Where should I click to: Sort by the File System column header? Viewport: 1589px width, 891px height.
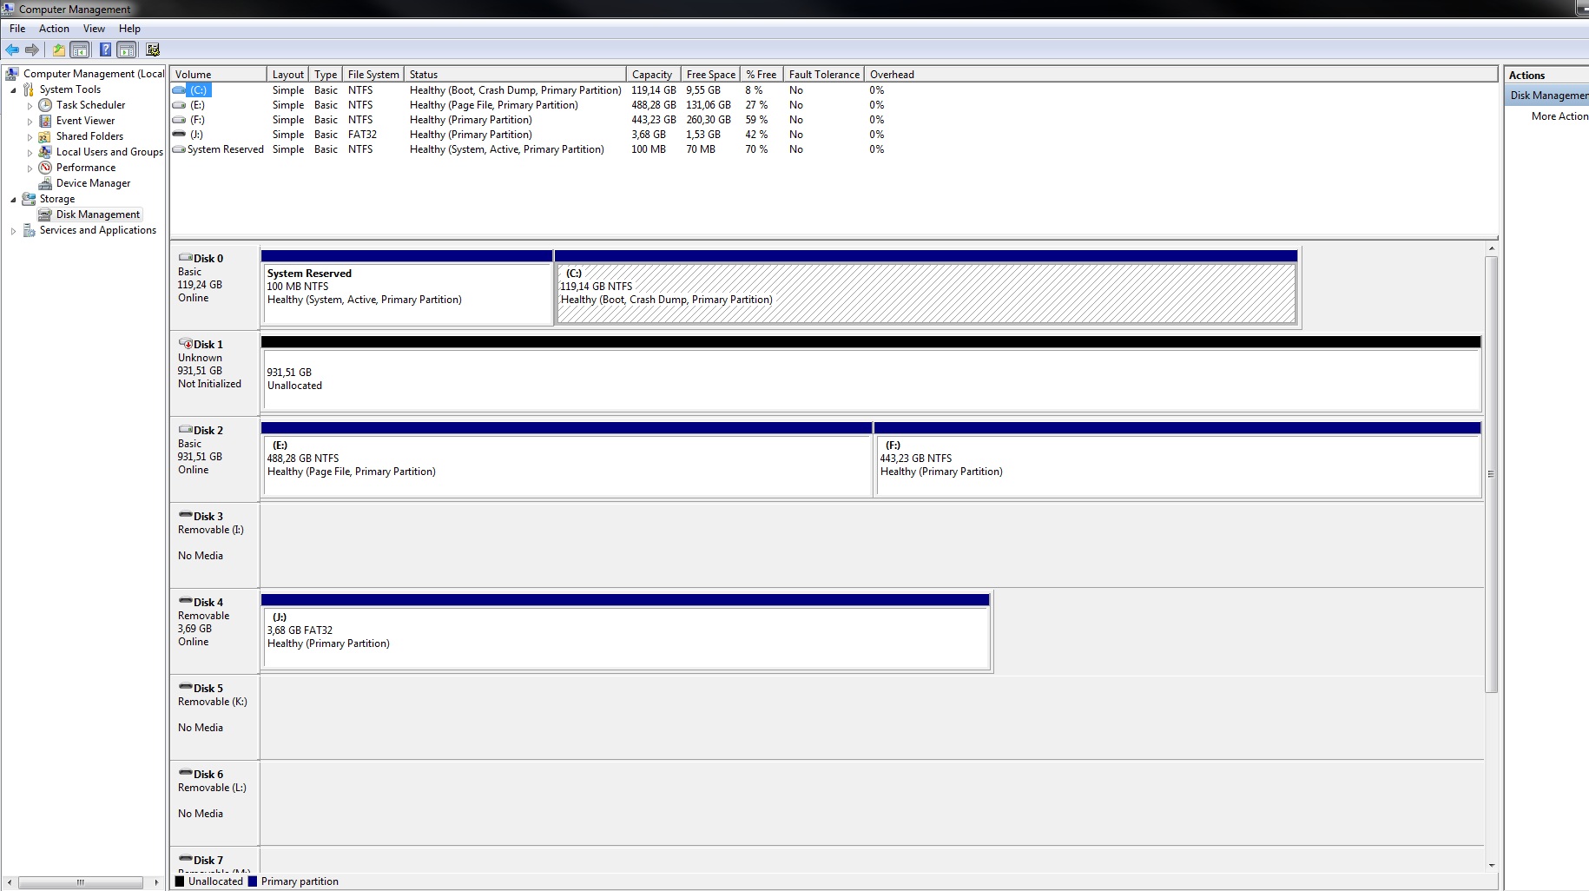click(x=373, y=75)
